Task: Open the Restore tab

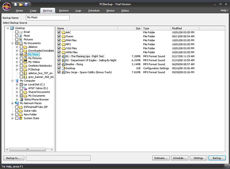Action: (64, 10)
